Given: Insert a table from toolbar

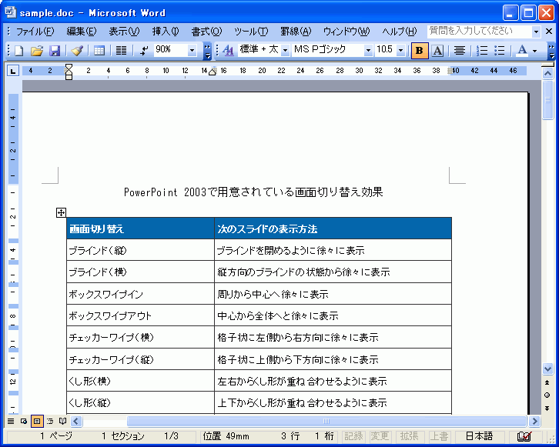Looking at the screenshot, I should (x=99, y=51).
